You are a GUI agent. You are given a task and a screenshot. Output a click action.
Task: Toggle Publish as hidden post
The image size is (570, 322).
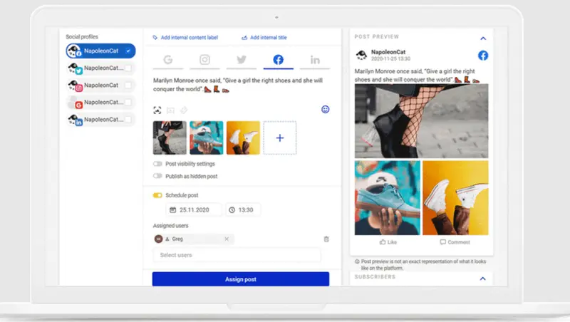[157, 176]
